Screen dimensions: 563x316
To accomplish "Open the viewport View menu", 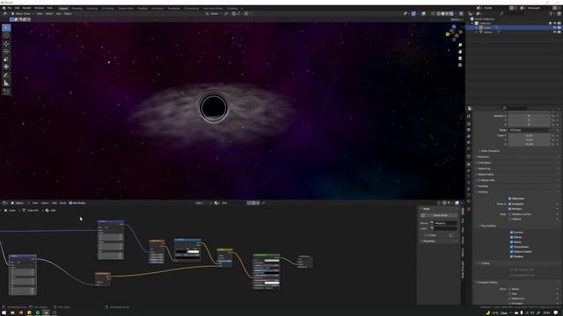I will [x=40, y=14].
